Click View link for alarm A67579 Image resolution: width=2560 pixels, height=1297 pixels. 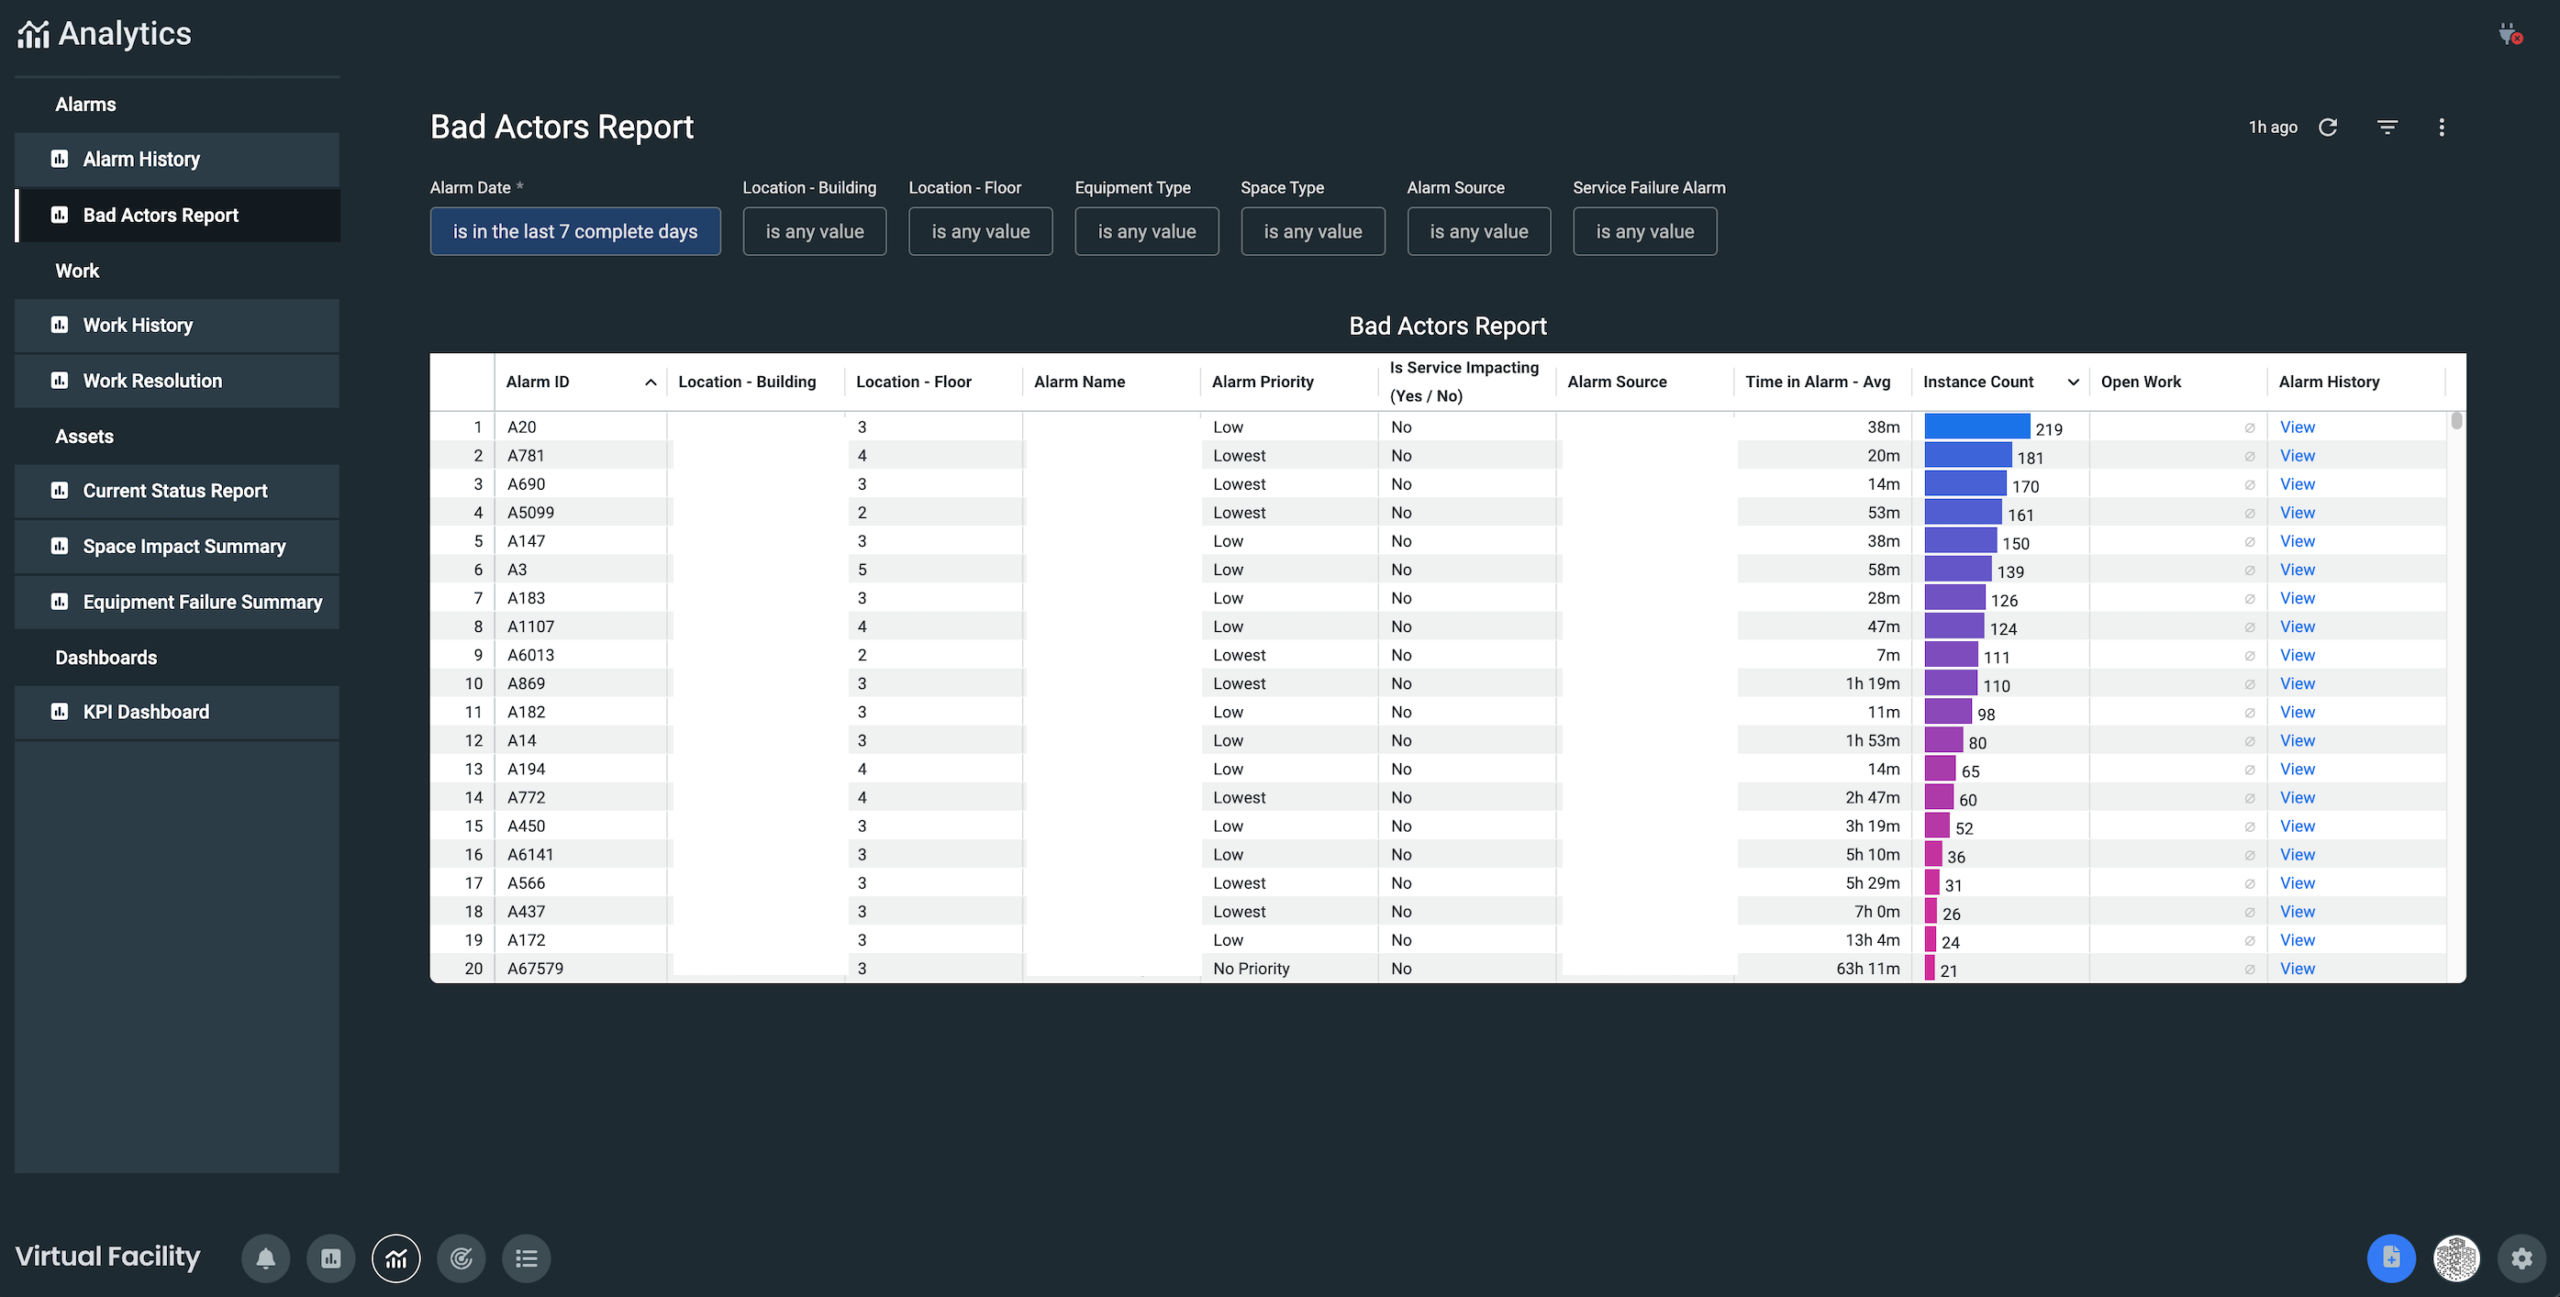point(2297,969)
